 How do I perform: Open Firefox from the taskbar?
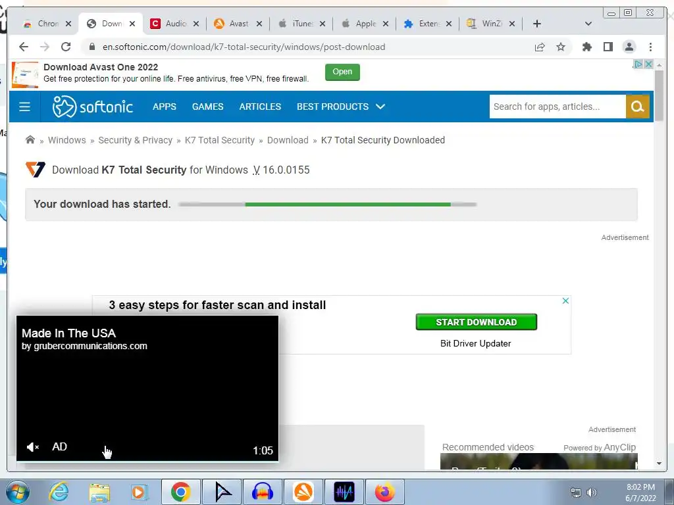coord(384,492)
